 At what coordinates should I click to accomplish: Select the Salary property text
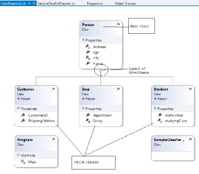(98, 121)
